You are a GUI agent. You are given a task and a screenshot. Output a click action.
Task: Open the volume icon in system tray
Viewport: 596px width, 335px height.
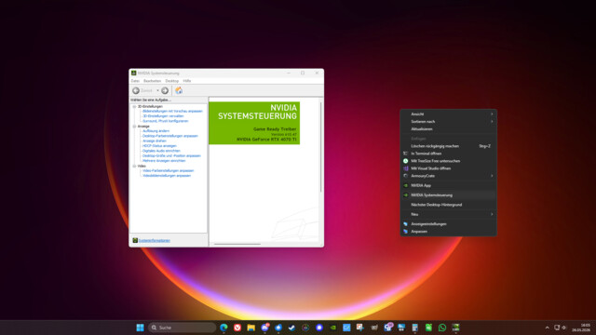[x=564, y=328]
